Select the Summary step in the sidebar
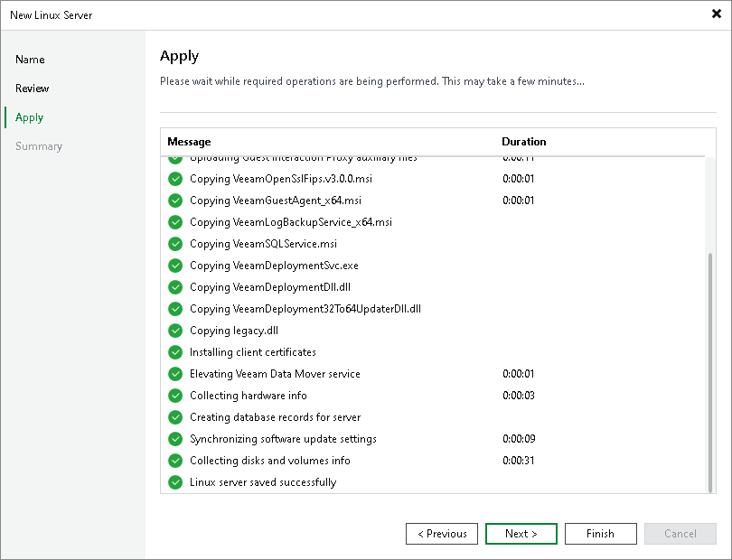Viewport: 732px width, 560px height. [x=39, y=145]
